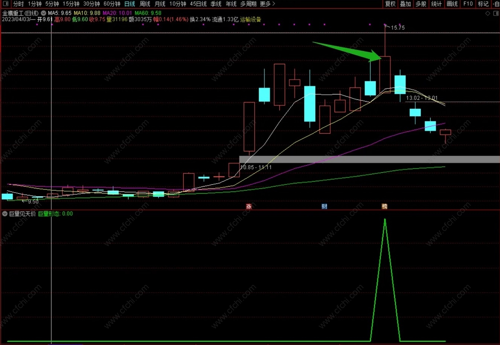
Task: Open the 涨 event marker icon
Action: [248, 206]
